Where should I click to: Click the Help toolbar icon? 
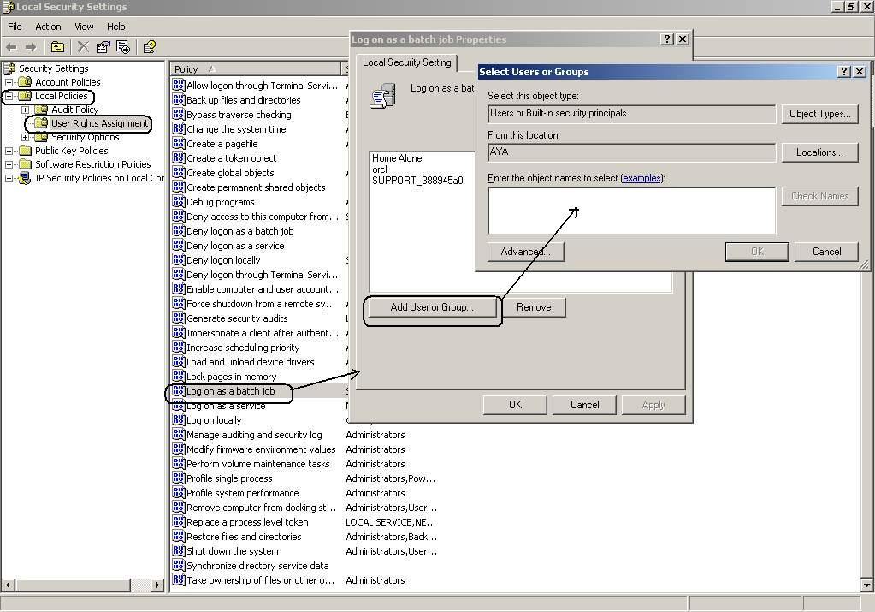point(149,47)
